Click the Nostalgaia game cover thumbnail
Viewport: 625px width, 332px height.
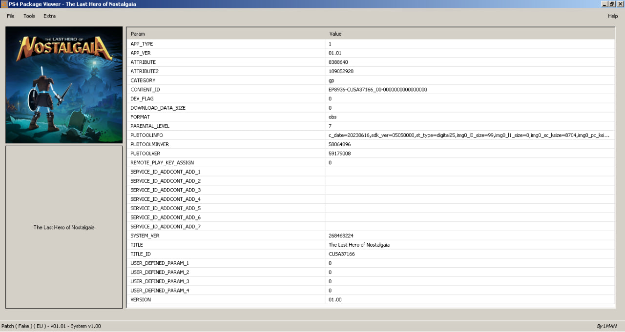(x=64, y=85)
